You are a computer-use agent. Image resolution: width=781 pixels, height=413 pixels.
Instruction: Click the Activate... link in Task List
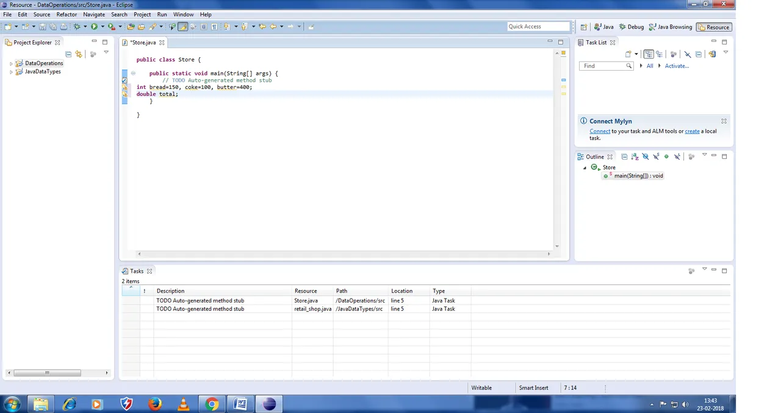[677, 66]
